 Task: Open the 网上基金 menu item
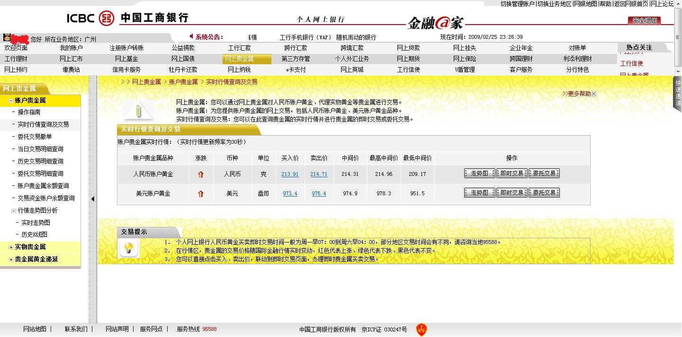click(x=126, y=59)
